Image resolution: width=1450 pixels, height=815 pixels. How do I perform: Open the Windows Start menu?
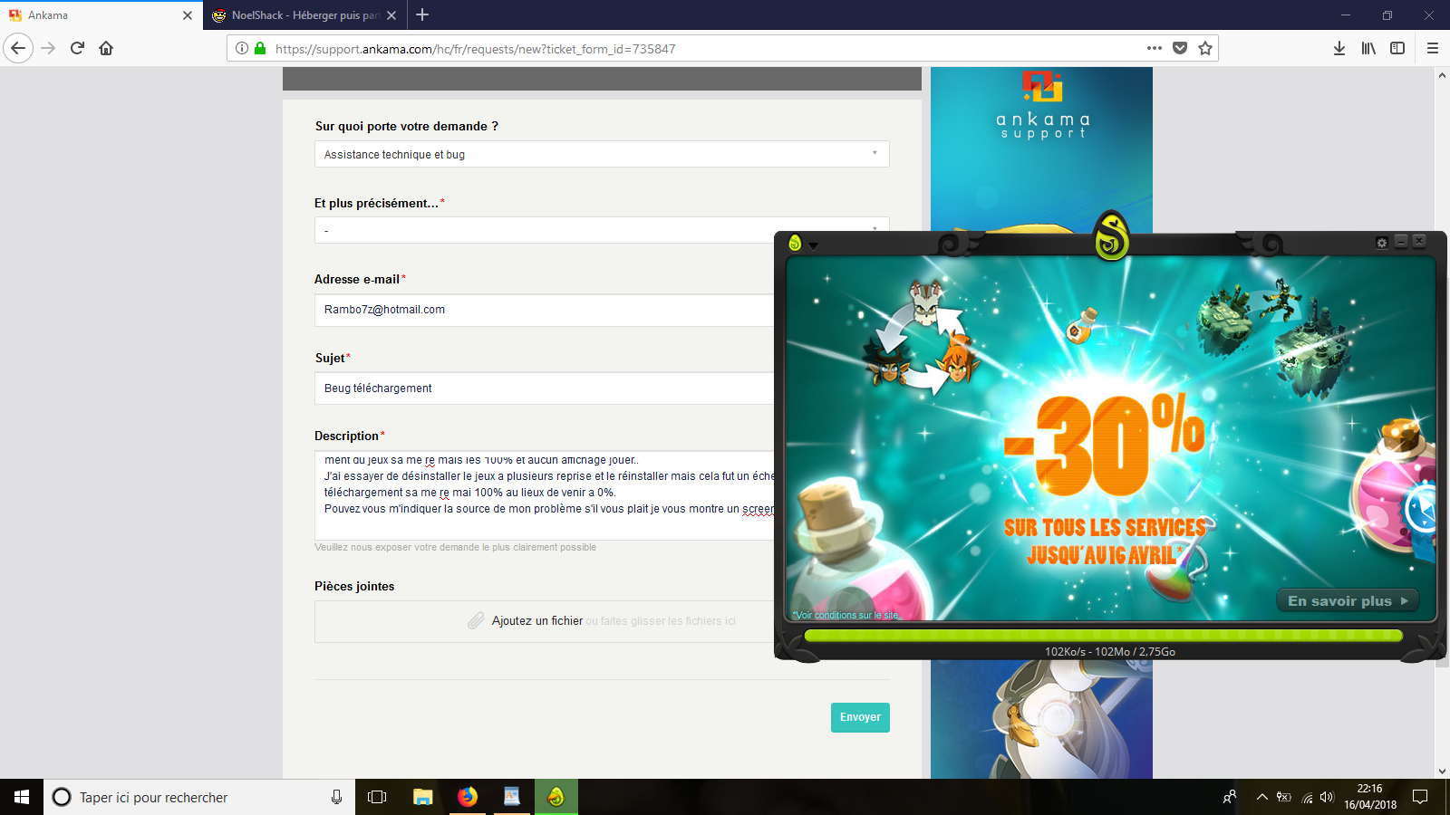22,797
